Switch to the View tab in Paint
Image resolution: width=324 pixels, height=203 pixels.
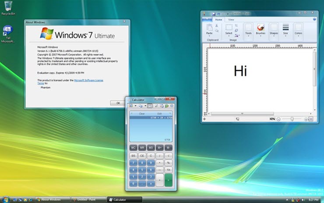231,20
